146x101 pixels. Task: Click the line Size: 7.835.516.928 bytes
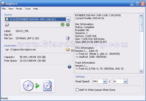90,39
